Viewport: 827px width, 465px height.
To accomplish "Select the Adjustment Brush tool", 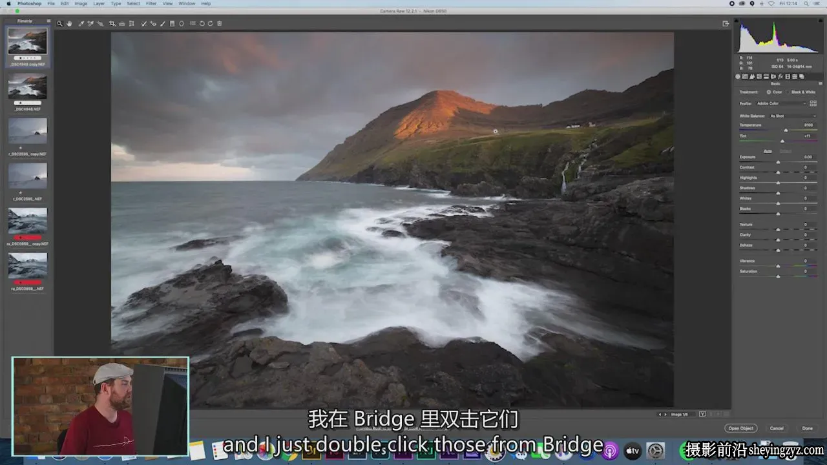I will point(162,23).
